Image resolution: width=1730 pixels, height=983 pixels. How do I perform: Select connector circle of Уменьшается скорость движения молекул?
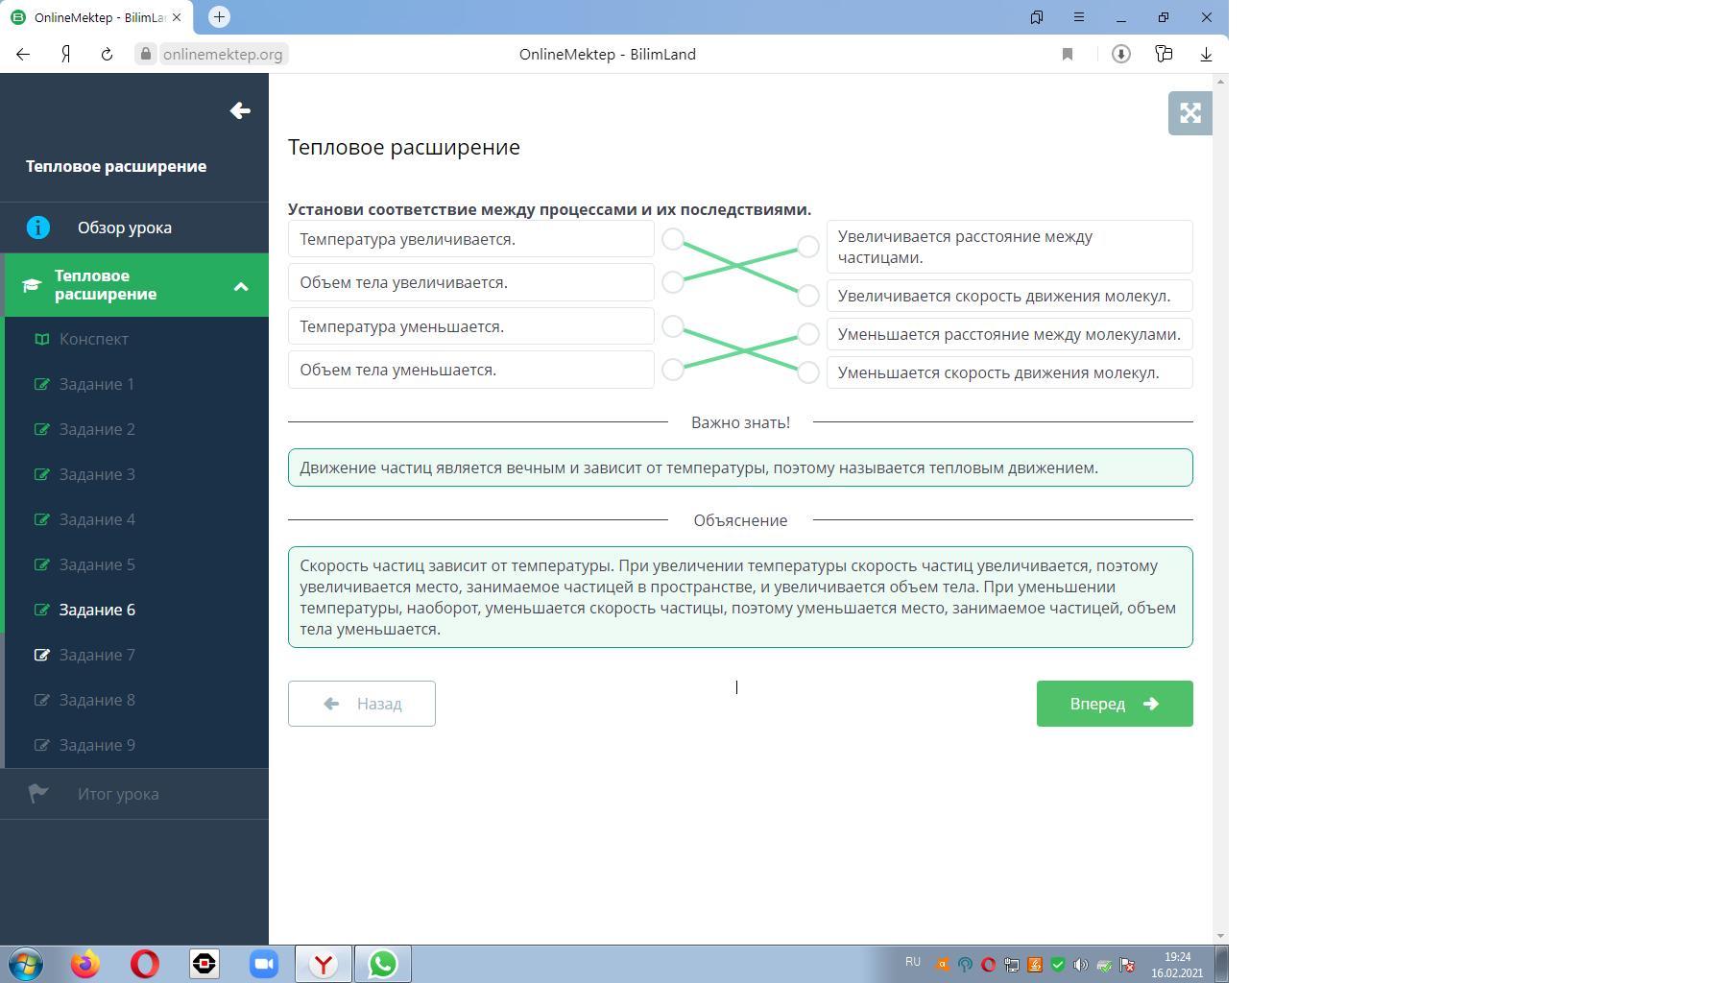pos(808,372)
